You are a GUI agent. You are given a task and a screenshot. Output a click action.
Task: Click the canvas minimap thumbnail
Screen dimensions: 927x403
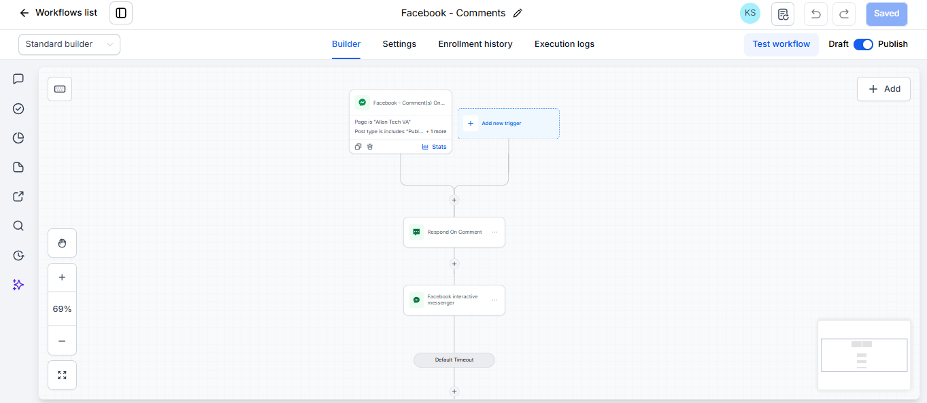[x=864, y=355]
